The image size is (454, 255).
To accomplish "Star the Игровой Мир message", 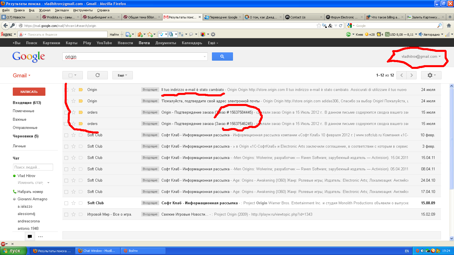I will (x=73, y=214).
